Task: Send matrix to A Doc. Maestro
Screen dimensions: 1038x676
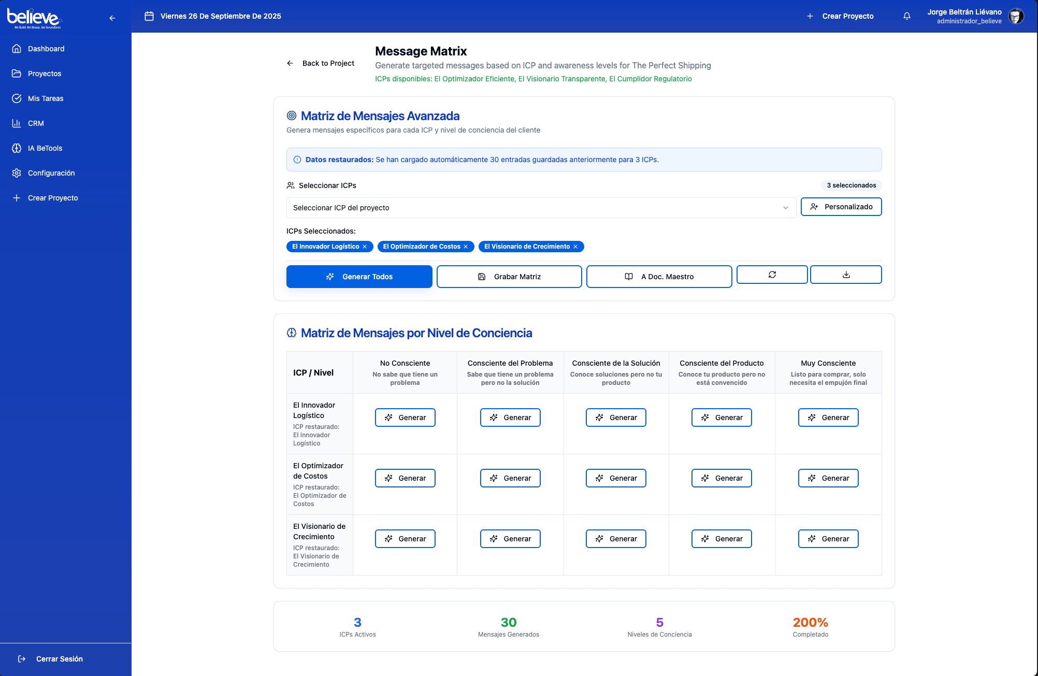Action: (659, 277)
